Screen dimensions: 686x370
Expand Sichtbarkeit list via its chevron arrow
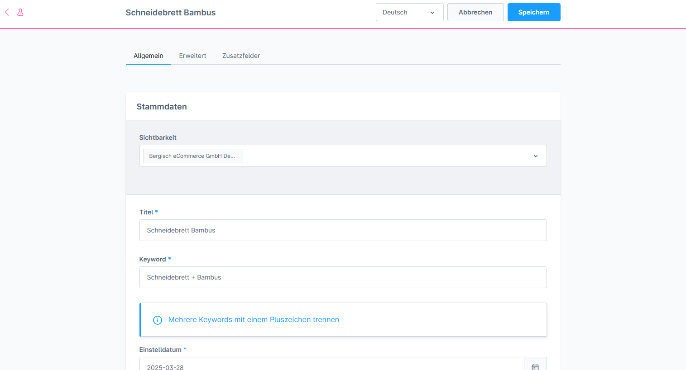click(x=535, y=156)
